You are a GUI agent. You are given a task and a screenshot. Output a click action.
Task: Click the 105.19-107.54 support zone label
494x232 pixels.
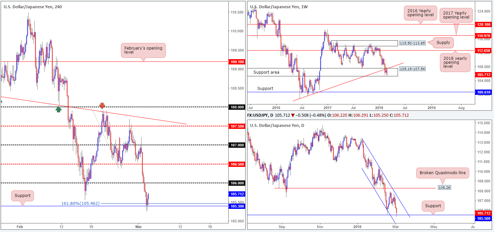click(412, 69)
